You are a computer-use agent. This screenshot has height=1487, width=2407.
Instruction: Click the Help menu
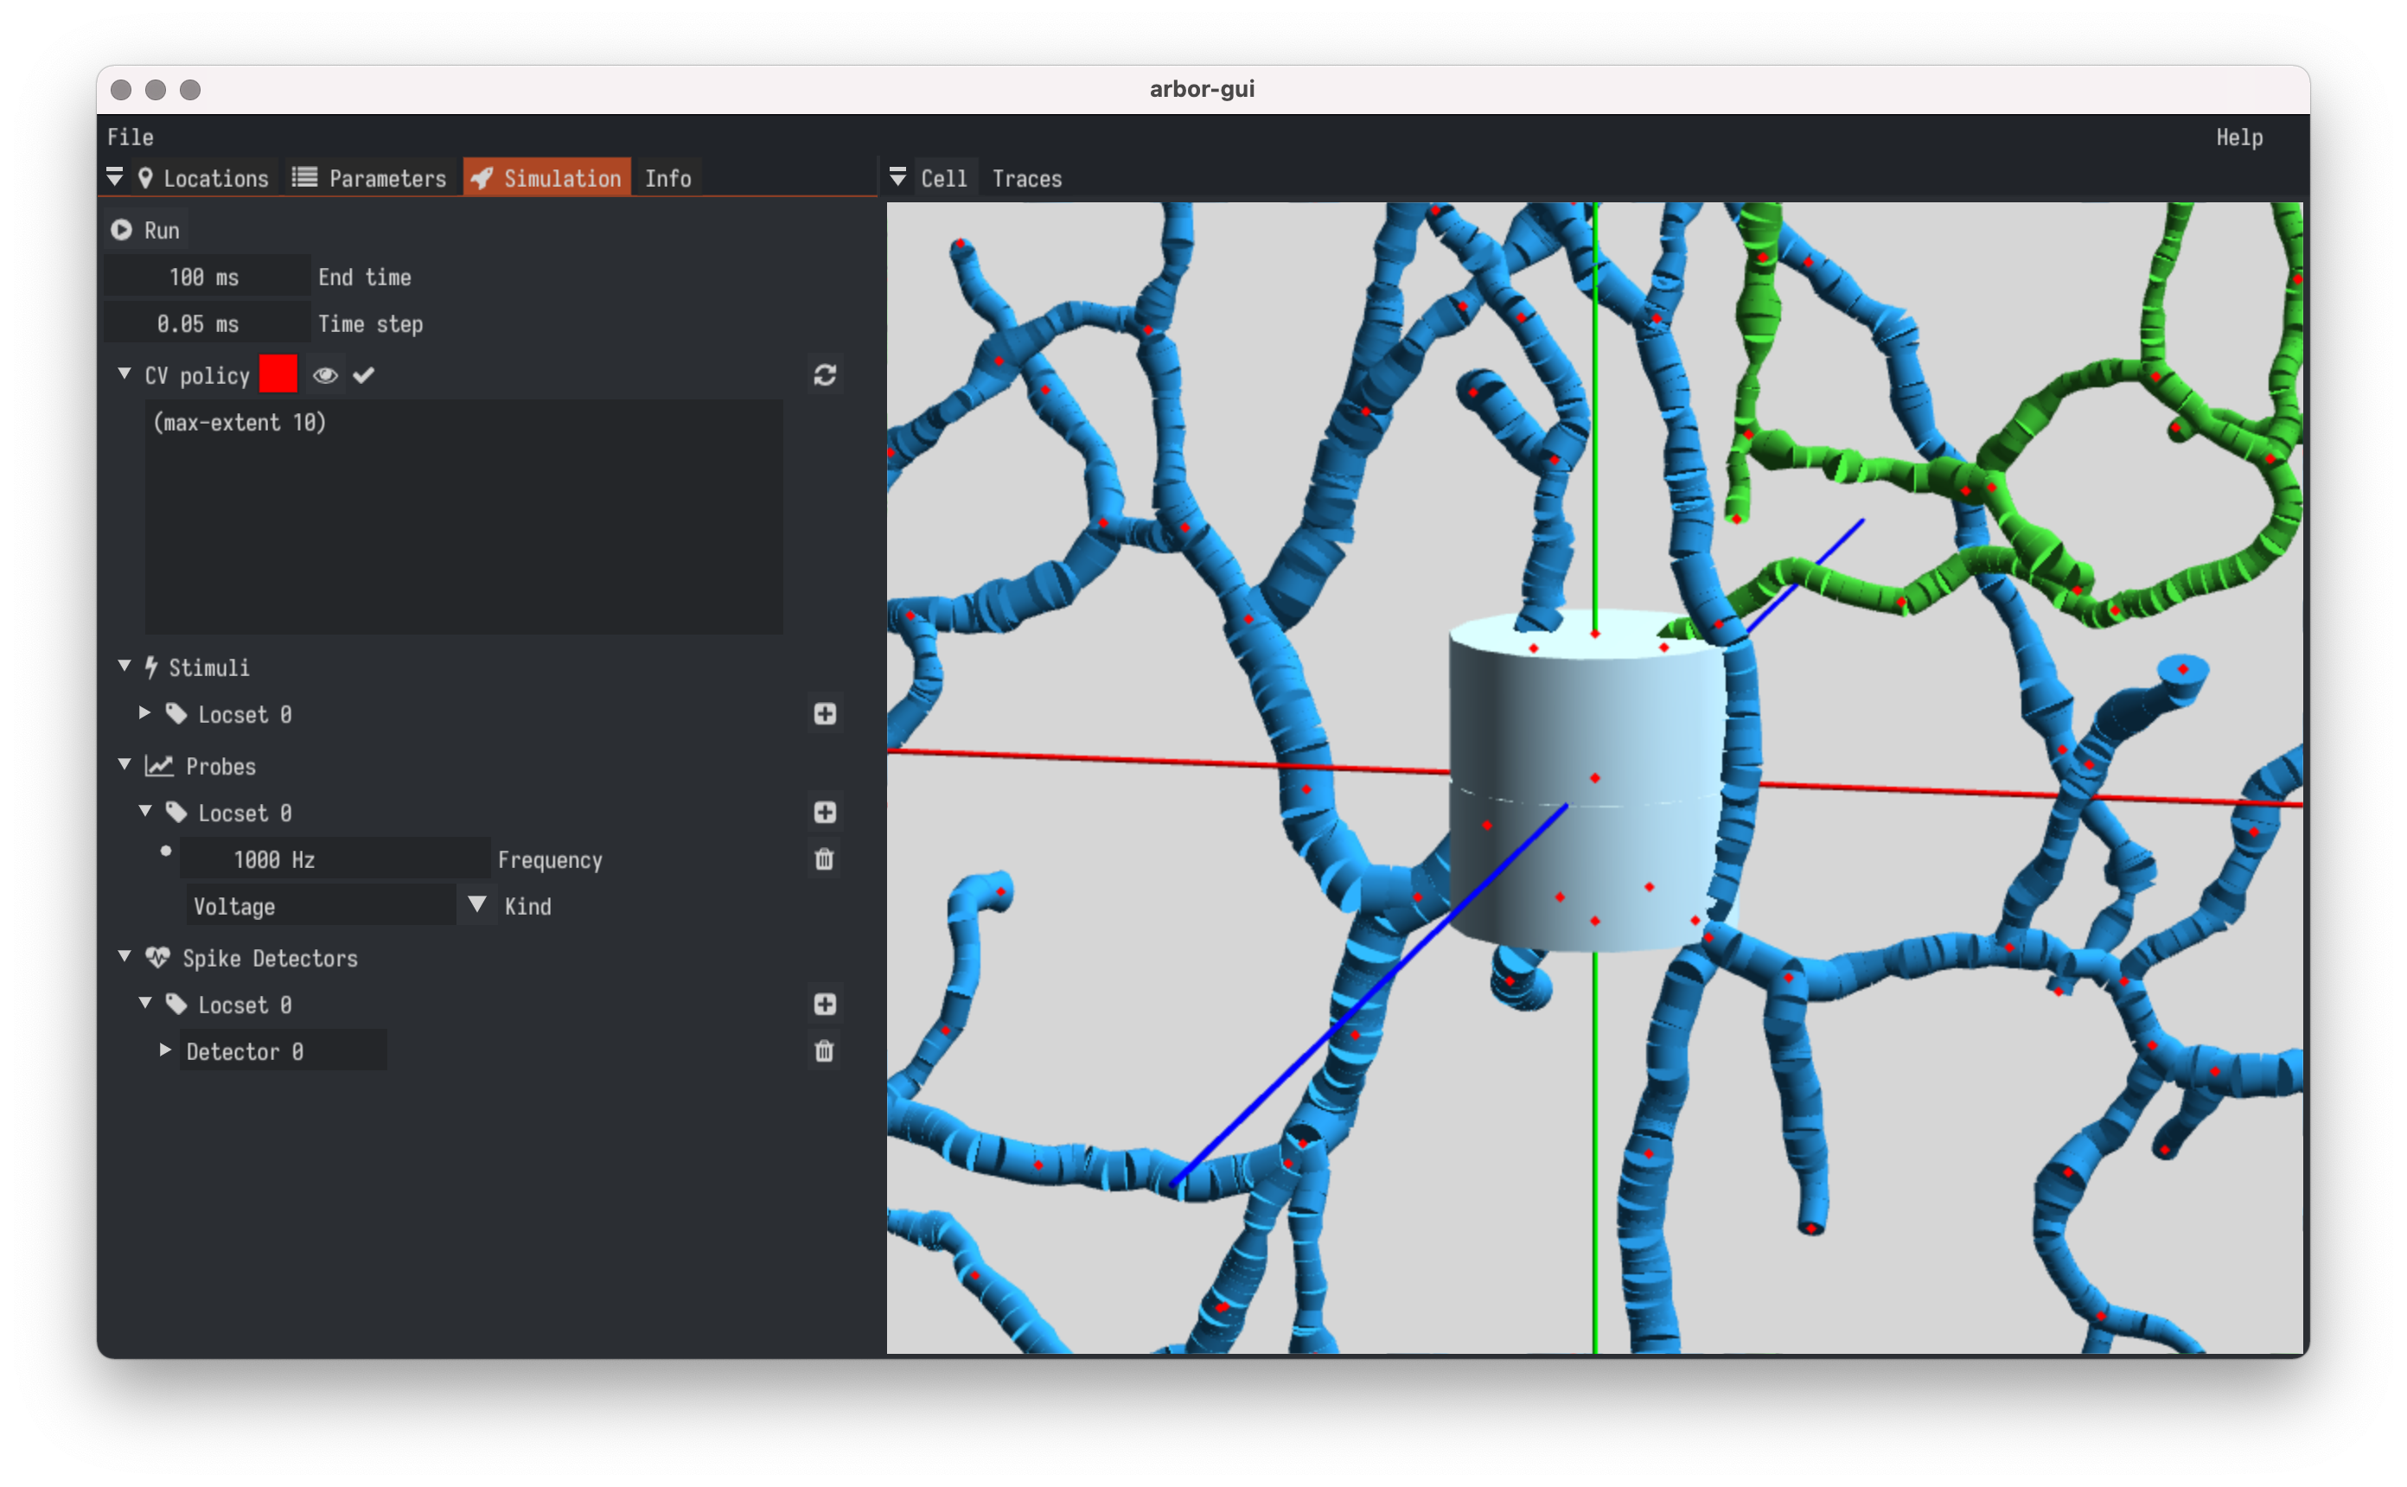(x=2238, y=137)
